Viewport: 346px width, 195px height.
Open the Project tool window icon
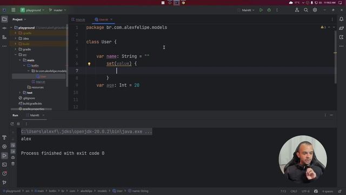click(4, 19)
